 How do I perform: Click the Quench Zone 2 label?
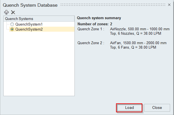pyautogui.click(x=91, y=43)
